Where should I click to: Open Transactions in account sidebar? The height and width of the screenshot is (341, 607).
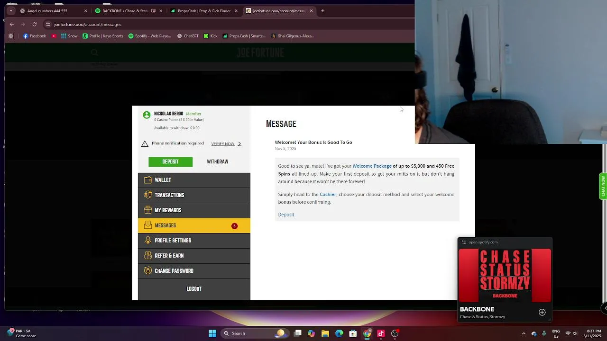click(194, 195)
